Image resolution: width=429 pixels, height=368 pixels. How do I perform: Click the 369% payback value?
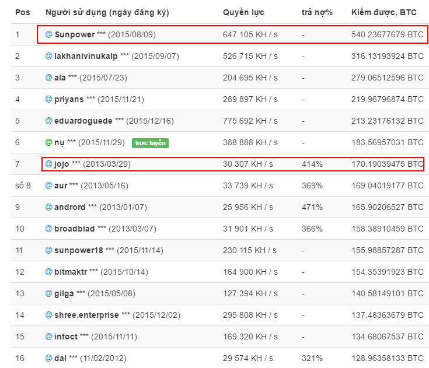point(312,185)
